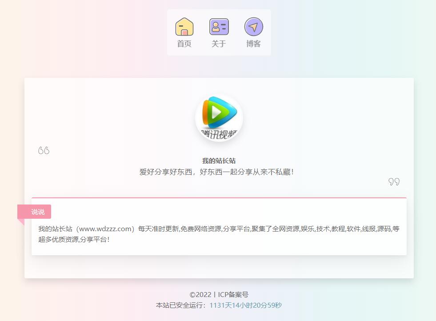Click the yellow house home icon
The height and width of the screenshot is (321, 436).
tap(184, 27)
